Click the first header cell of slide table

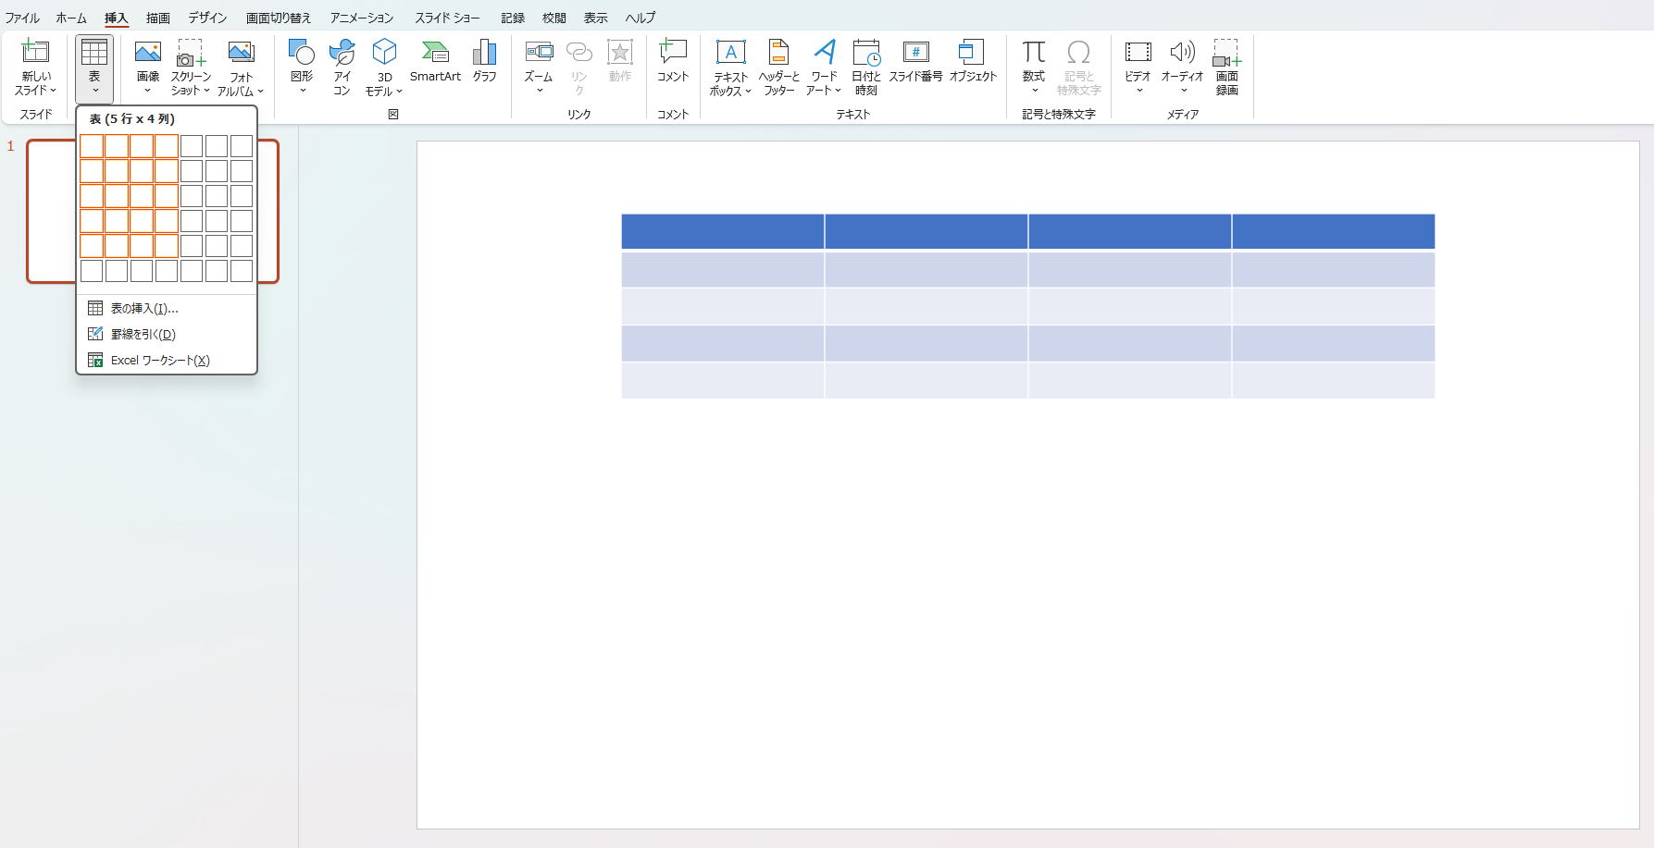(x=723, y=231)
